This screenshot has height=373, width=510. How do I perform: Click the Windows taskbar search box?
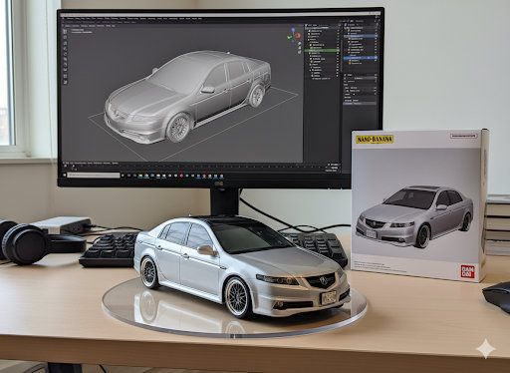94,175
